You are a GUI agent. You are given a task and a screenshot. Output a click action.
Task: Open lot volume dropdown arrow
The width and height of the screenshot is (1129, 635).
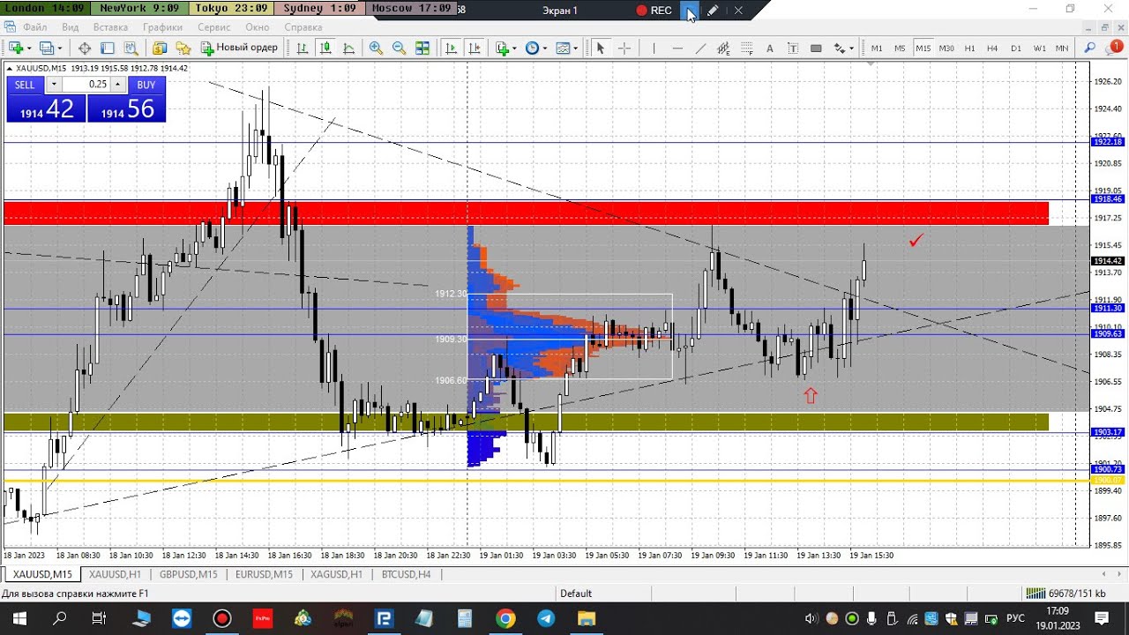[x=54, y=85]
